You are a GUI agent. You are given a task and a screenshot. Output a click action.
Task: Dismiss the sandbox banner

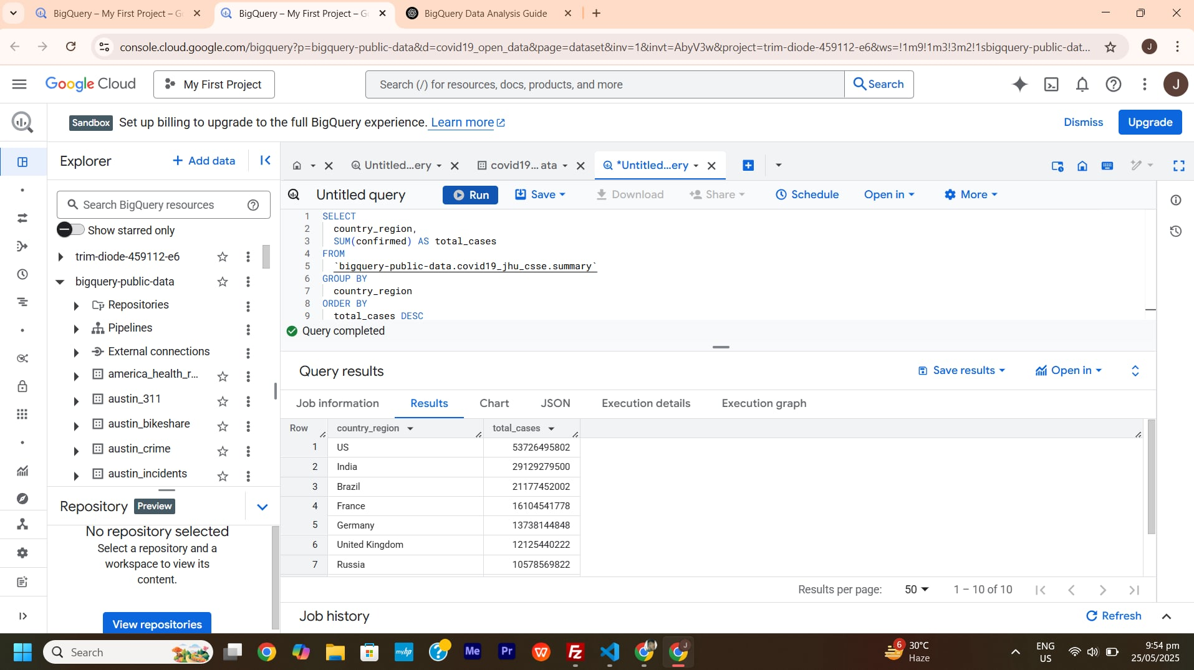coord(1083,122)
